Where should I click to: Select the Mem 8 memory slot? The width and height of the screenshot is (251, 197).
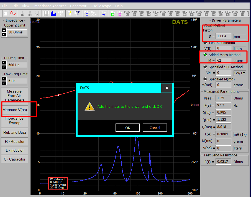click(163, 13)
